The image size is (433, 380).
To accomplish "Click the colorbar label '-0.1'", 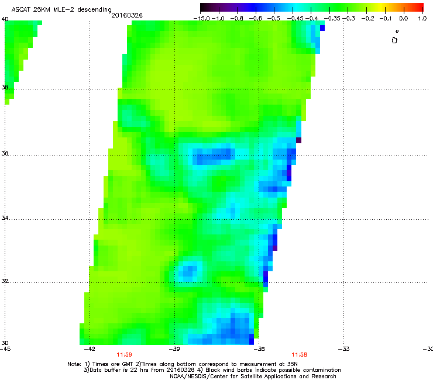I will click(x=386, y=19).
